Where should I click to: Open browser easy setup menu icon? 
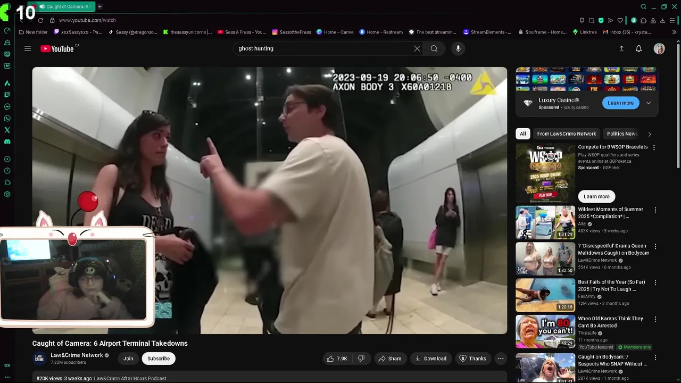[672, 20]
